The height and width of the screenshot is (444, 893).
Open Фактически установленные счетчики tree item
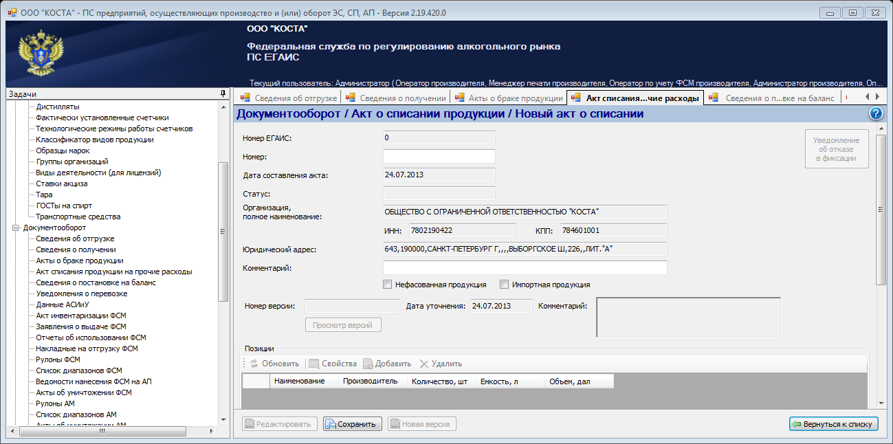tap(102, 118)
